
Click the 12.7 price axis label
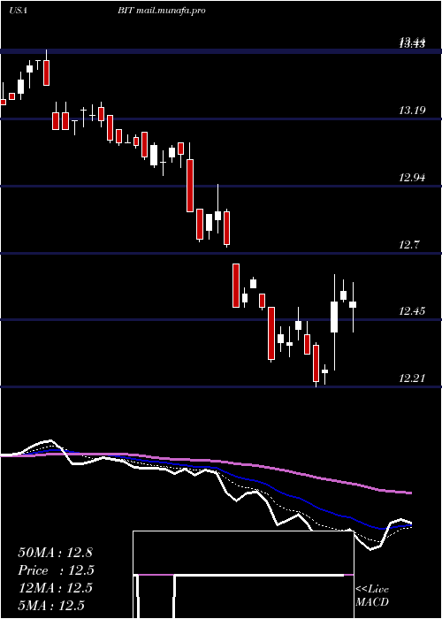[409, 245]
